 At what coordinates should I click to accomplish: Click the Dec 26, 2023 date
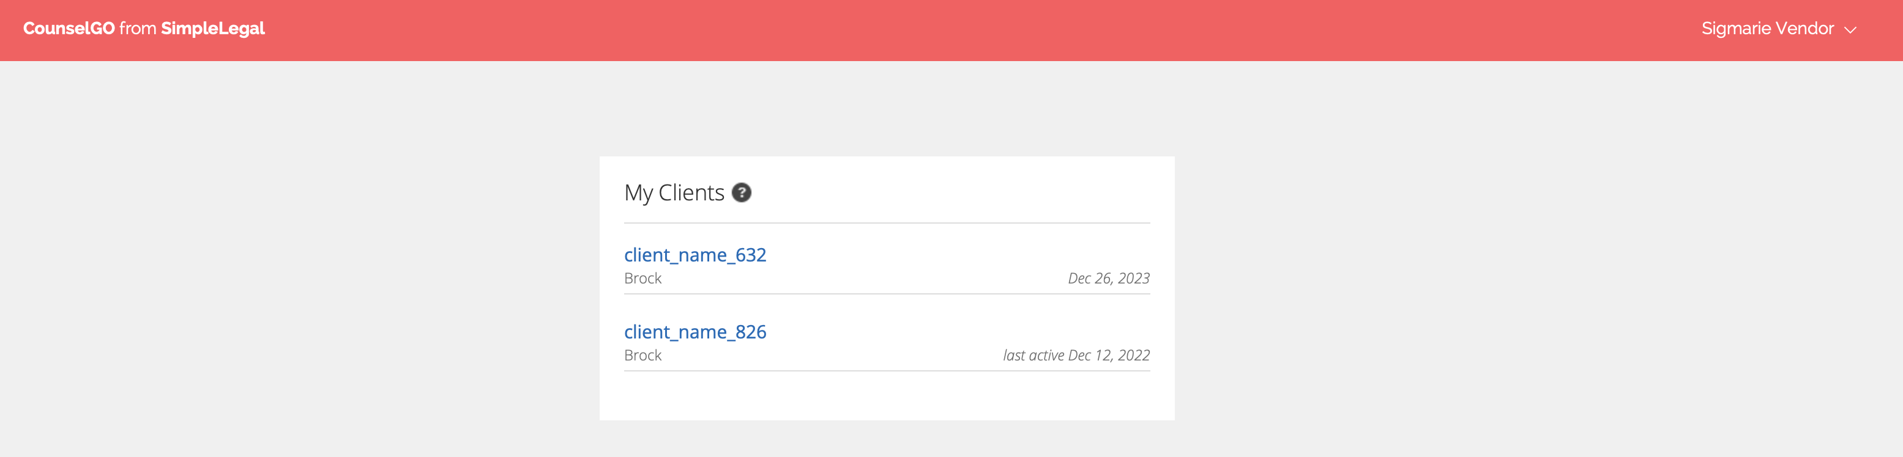(x=1108, y=279)
